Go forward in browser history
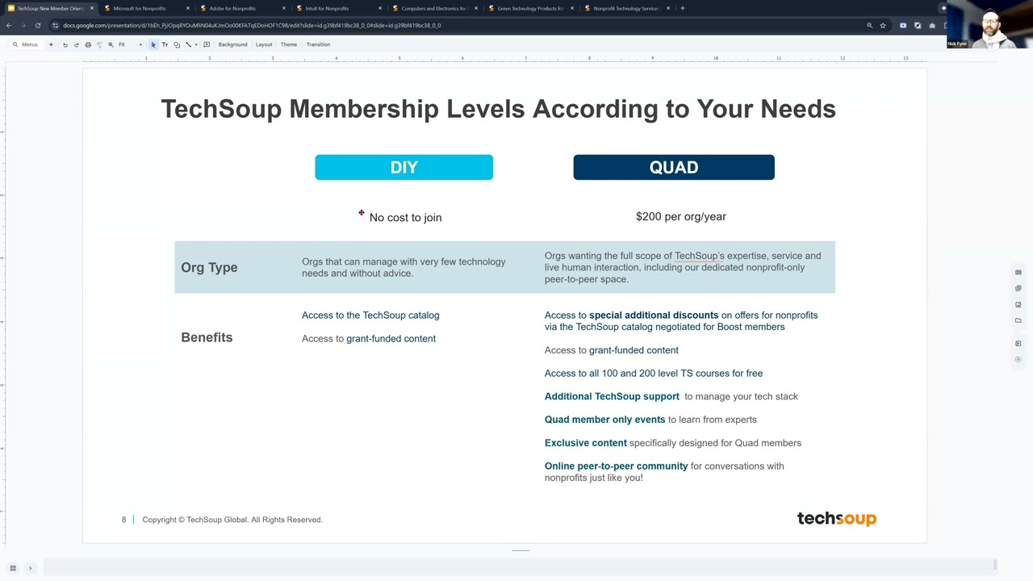The height and width of the screenshot is (581, 1033). [x=23, y=25]
